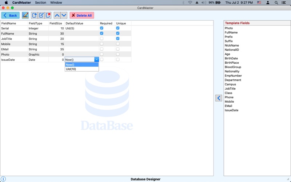The image size is (291, 182).
Task: Select Phone in the Template Fields list
Action: tap(229, 97)
